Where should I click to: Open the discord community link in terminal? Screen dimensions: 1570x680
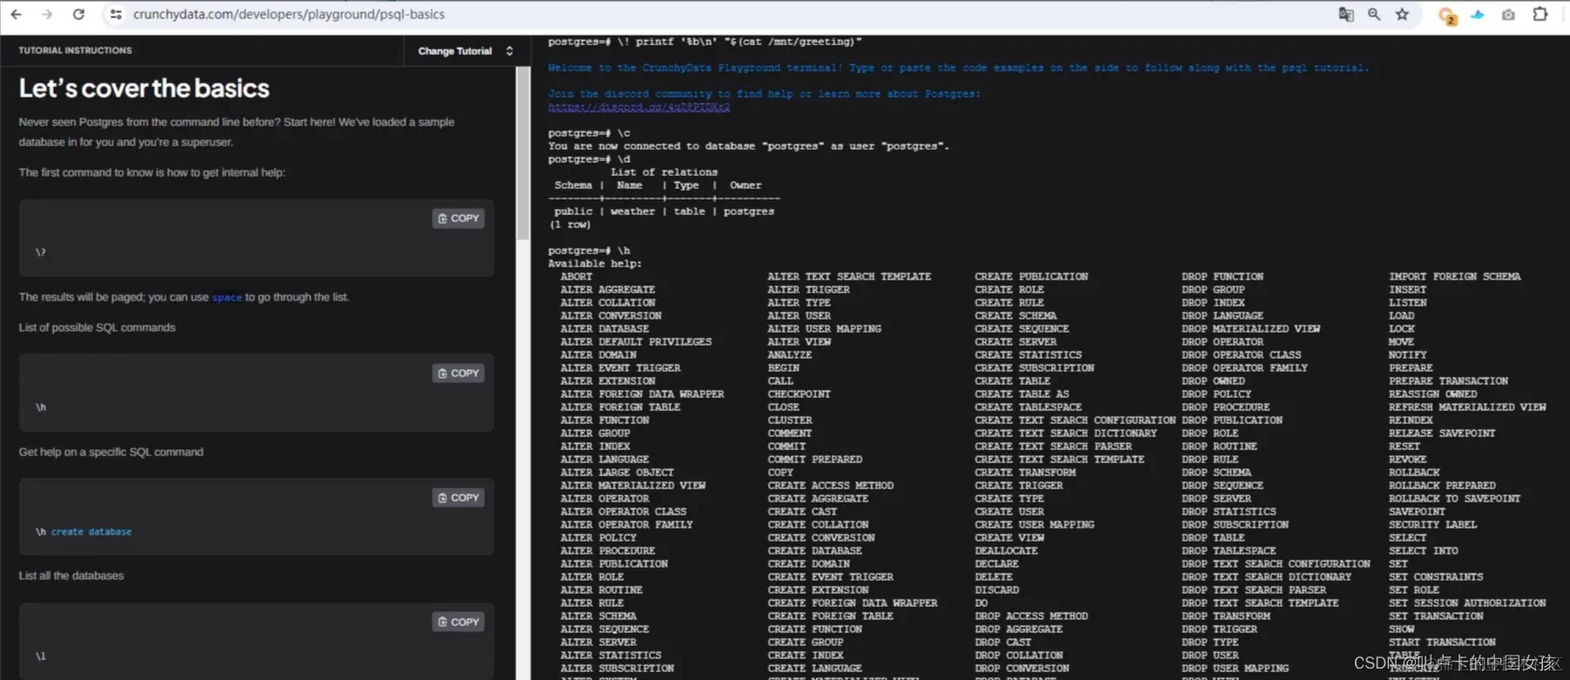coord(639,107)
